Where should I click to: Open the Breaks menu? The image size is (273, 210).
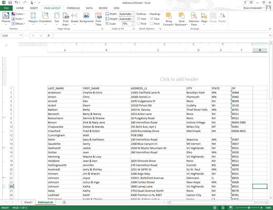click(75, 18)
